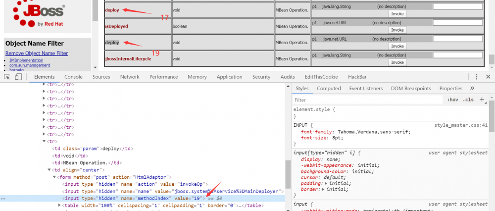This screenshot has width=495, height=211.
Task: Switch to the Application tab
Action: (x=230, y=77)
